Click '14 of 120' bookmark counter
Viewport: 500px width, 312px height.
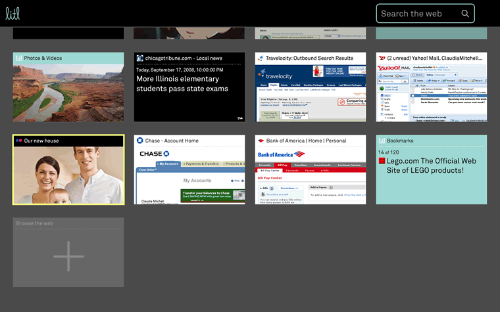pyautogui.click(x=388, y=152)
